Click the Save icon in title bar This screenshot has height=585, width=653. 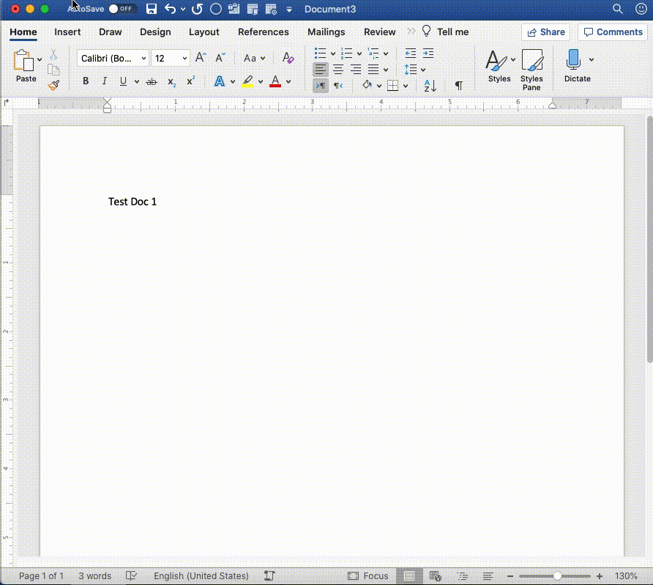pos(152,9)
